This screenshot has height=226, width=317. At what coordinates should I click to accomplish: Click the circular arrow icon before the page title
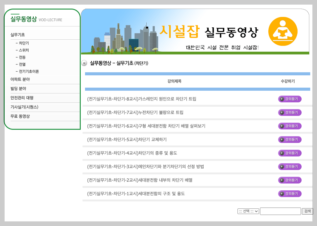(x=83, y=62)
